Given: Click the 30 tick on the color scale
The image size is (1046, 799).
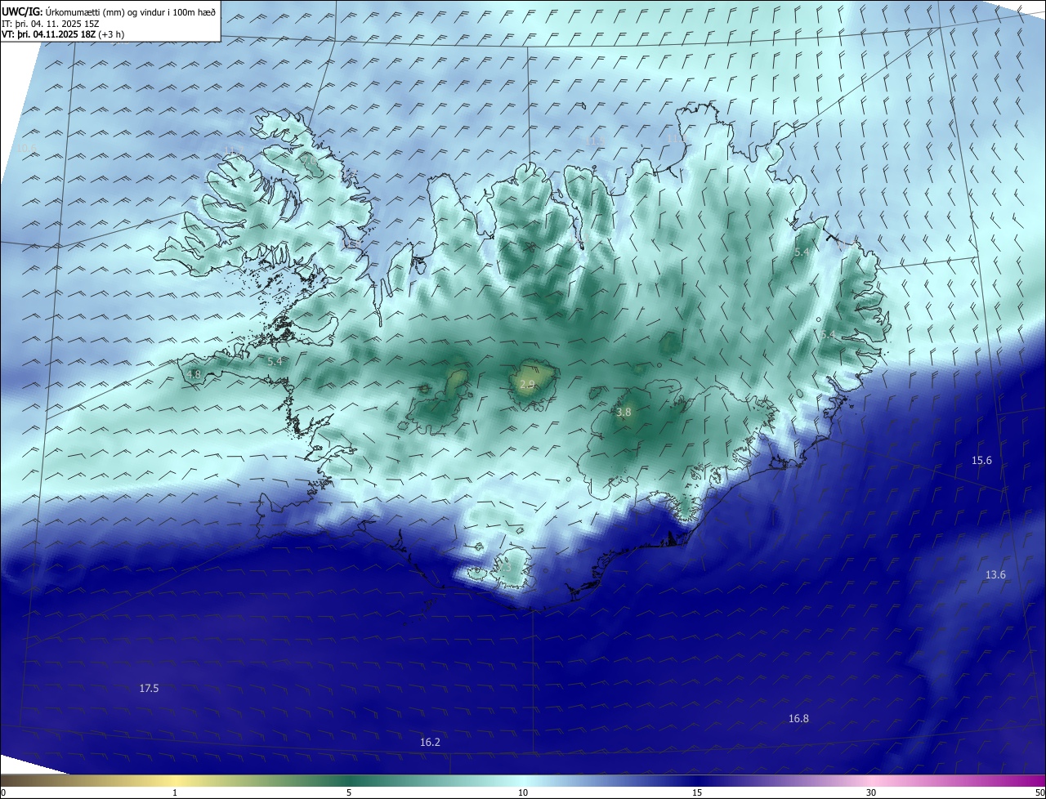Looking at the screenshot, I should click(x=871, y=792).
